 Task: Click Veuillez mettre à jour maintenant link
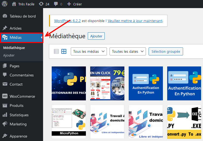click(135, 21)
